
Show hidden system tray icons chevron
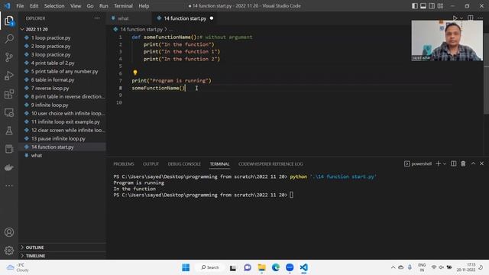pos(393,267)
